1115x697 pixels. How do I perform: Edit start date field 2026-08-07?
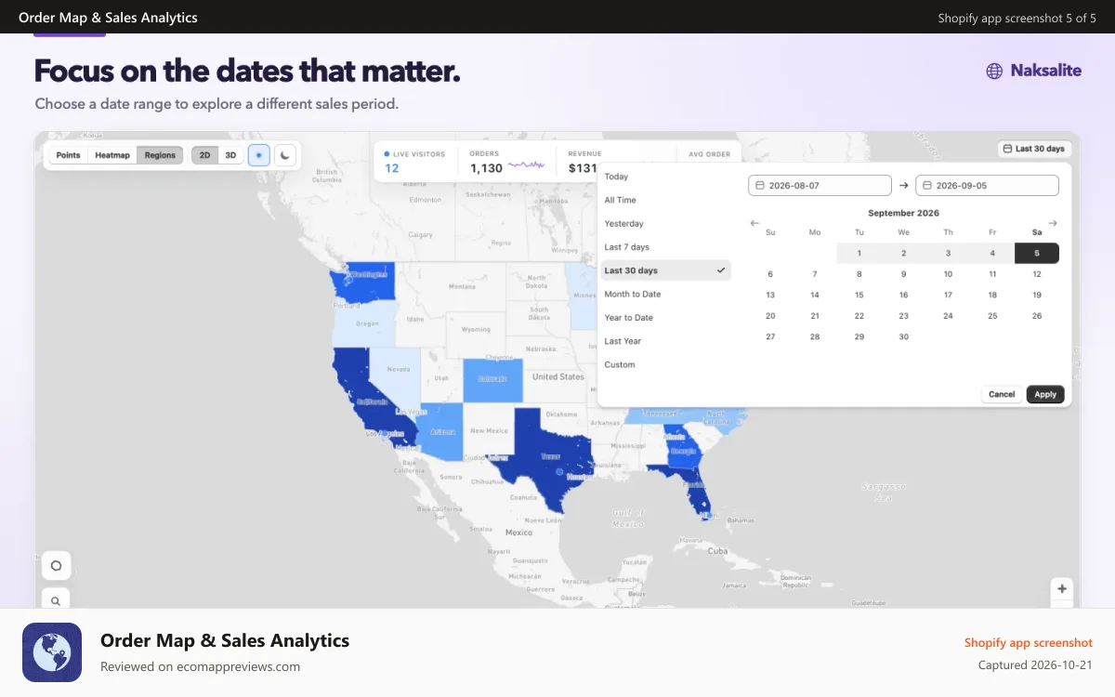pyautogui.click(x=820, y=186)
